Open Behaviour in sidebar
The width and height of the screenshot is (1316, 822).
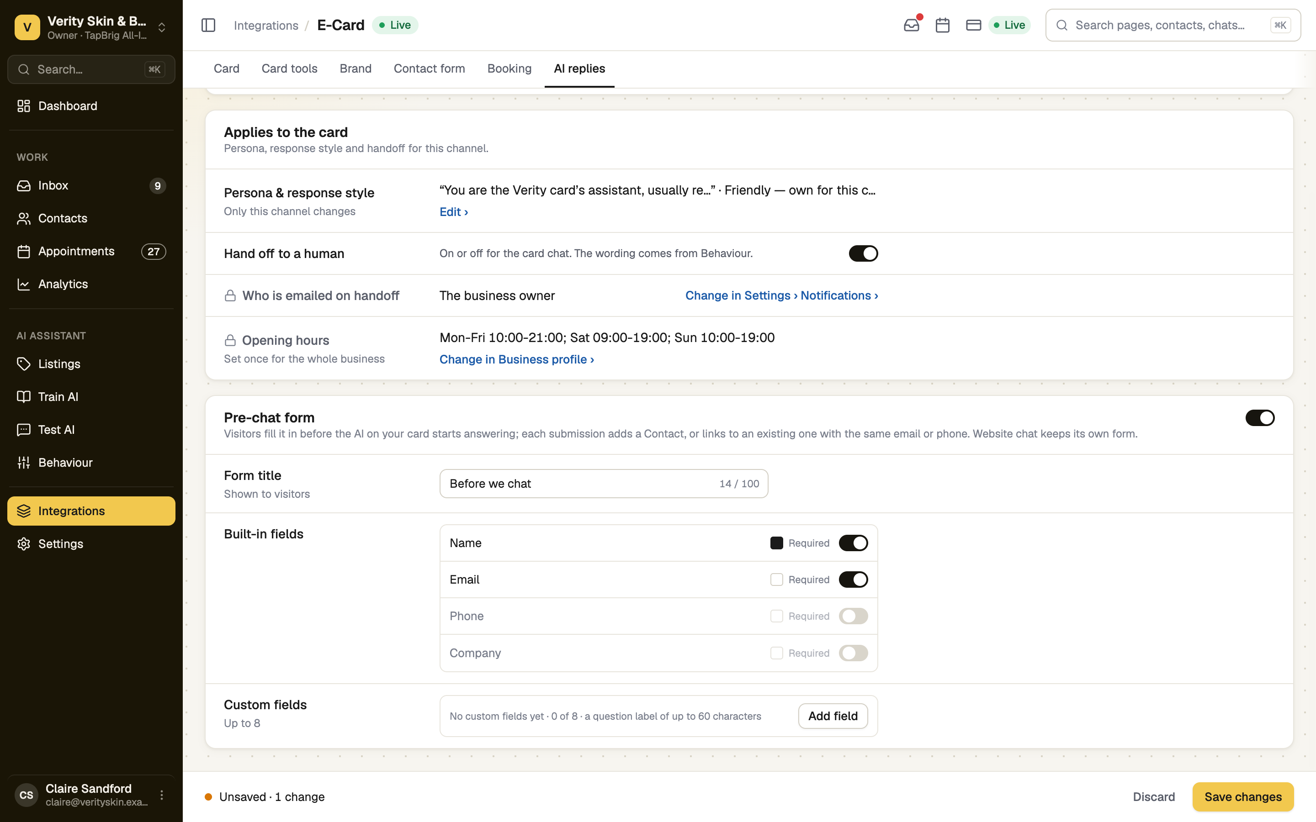pos(91,463)
